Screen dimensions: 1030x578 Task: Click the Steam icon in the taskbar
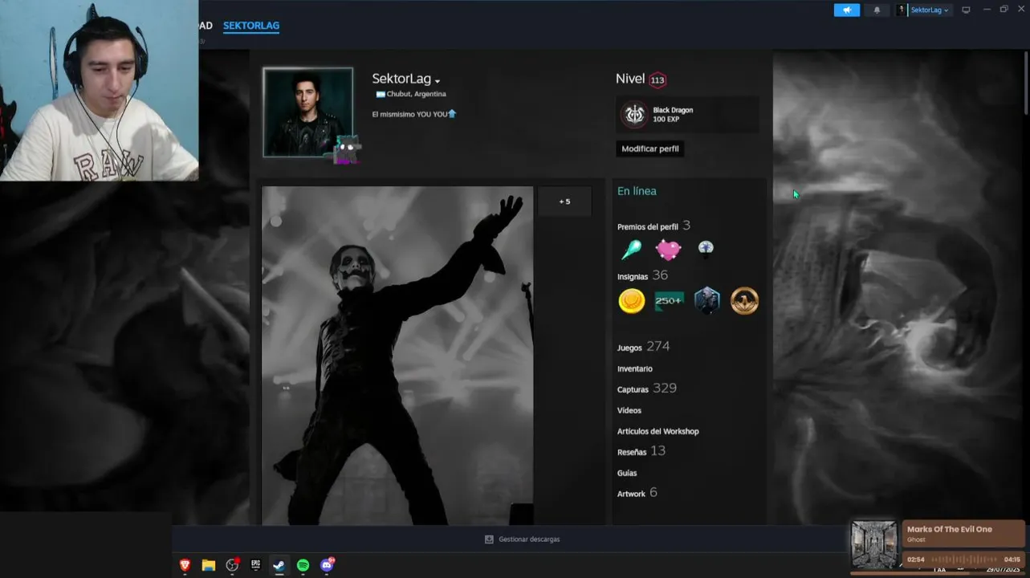(x=279, y=565)
